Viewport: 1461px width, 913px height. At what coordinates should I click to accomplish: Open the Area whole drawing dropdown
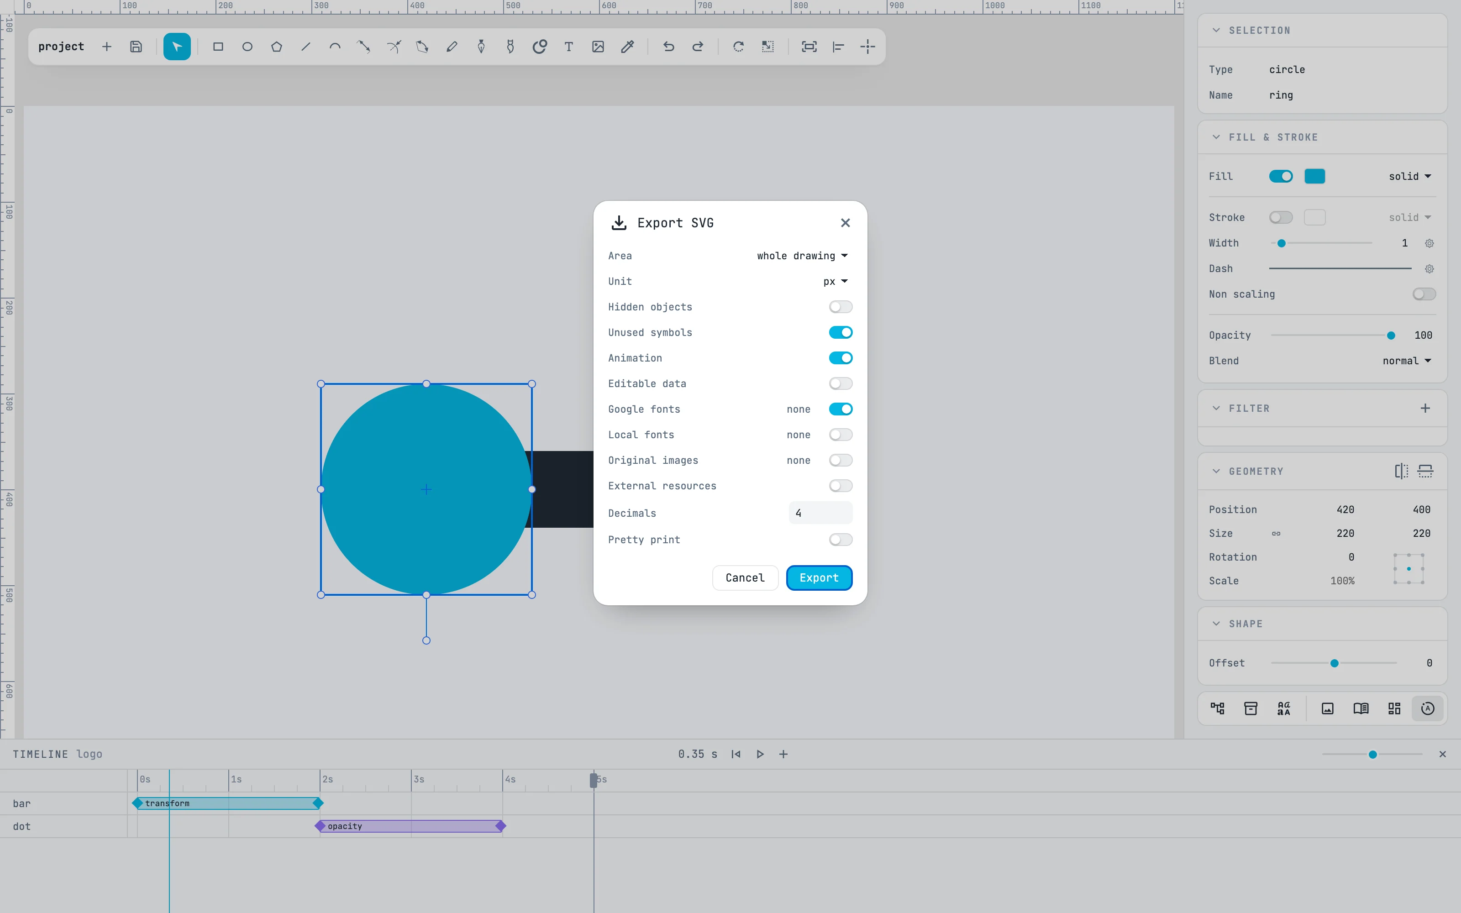click(802, 256)
